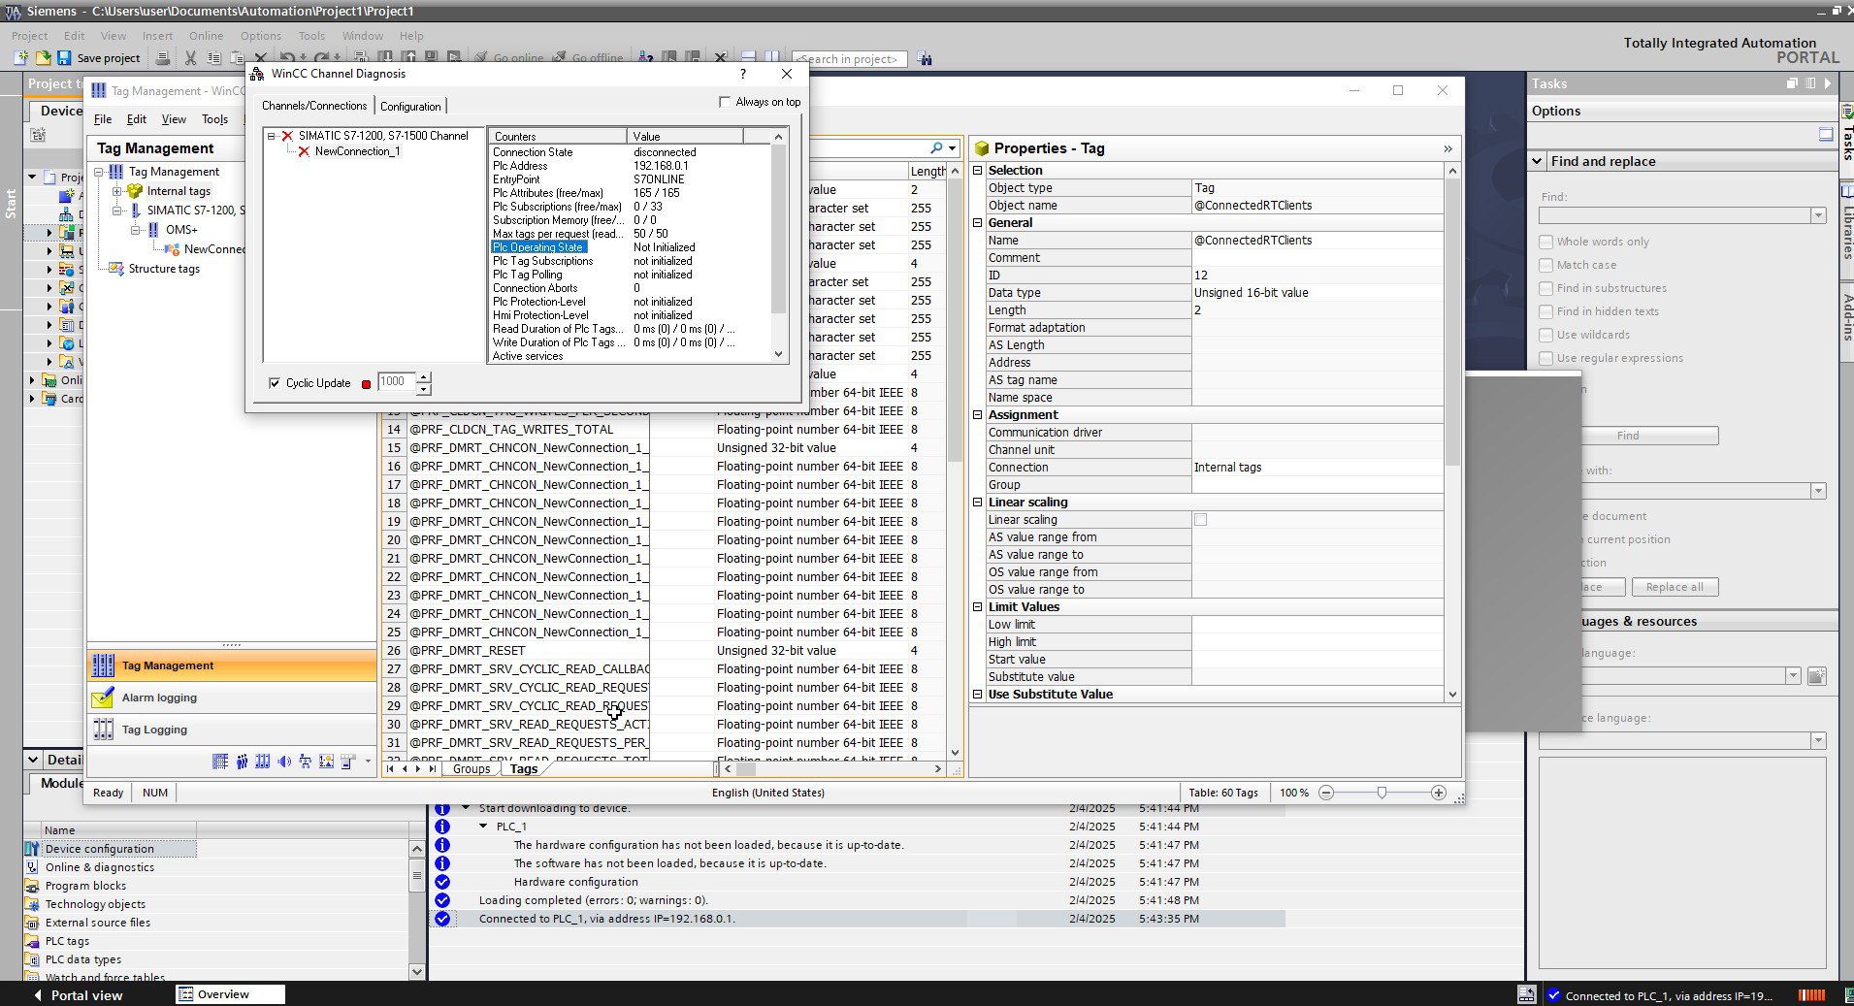Select the Internal tags cube icon in tree
The height and width of the screenshot is (1006, 1854).
pos(135,191)
